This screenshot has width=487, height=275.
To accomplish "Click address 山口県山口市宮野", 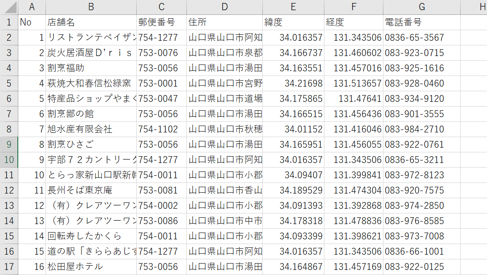I will [225, 84].
